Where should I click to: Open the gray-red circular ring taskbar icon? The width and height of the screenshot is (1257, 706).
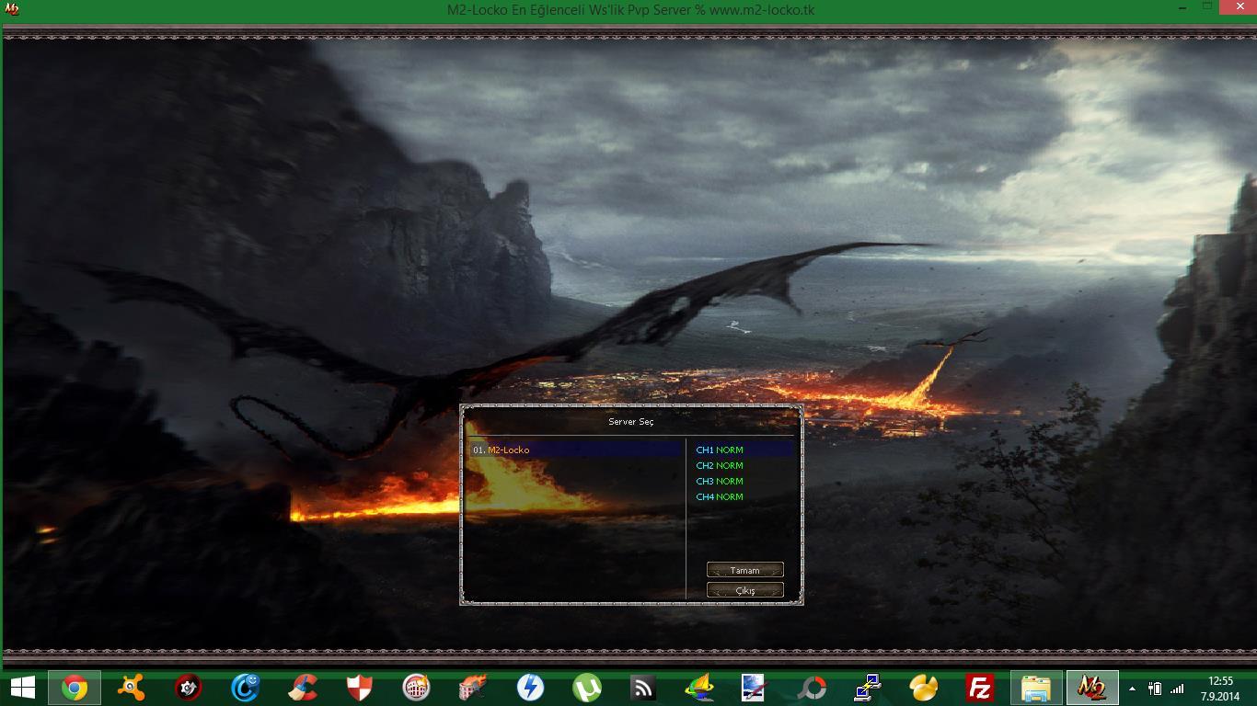click(x=813, y=688)
